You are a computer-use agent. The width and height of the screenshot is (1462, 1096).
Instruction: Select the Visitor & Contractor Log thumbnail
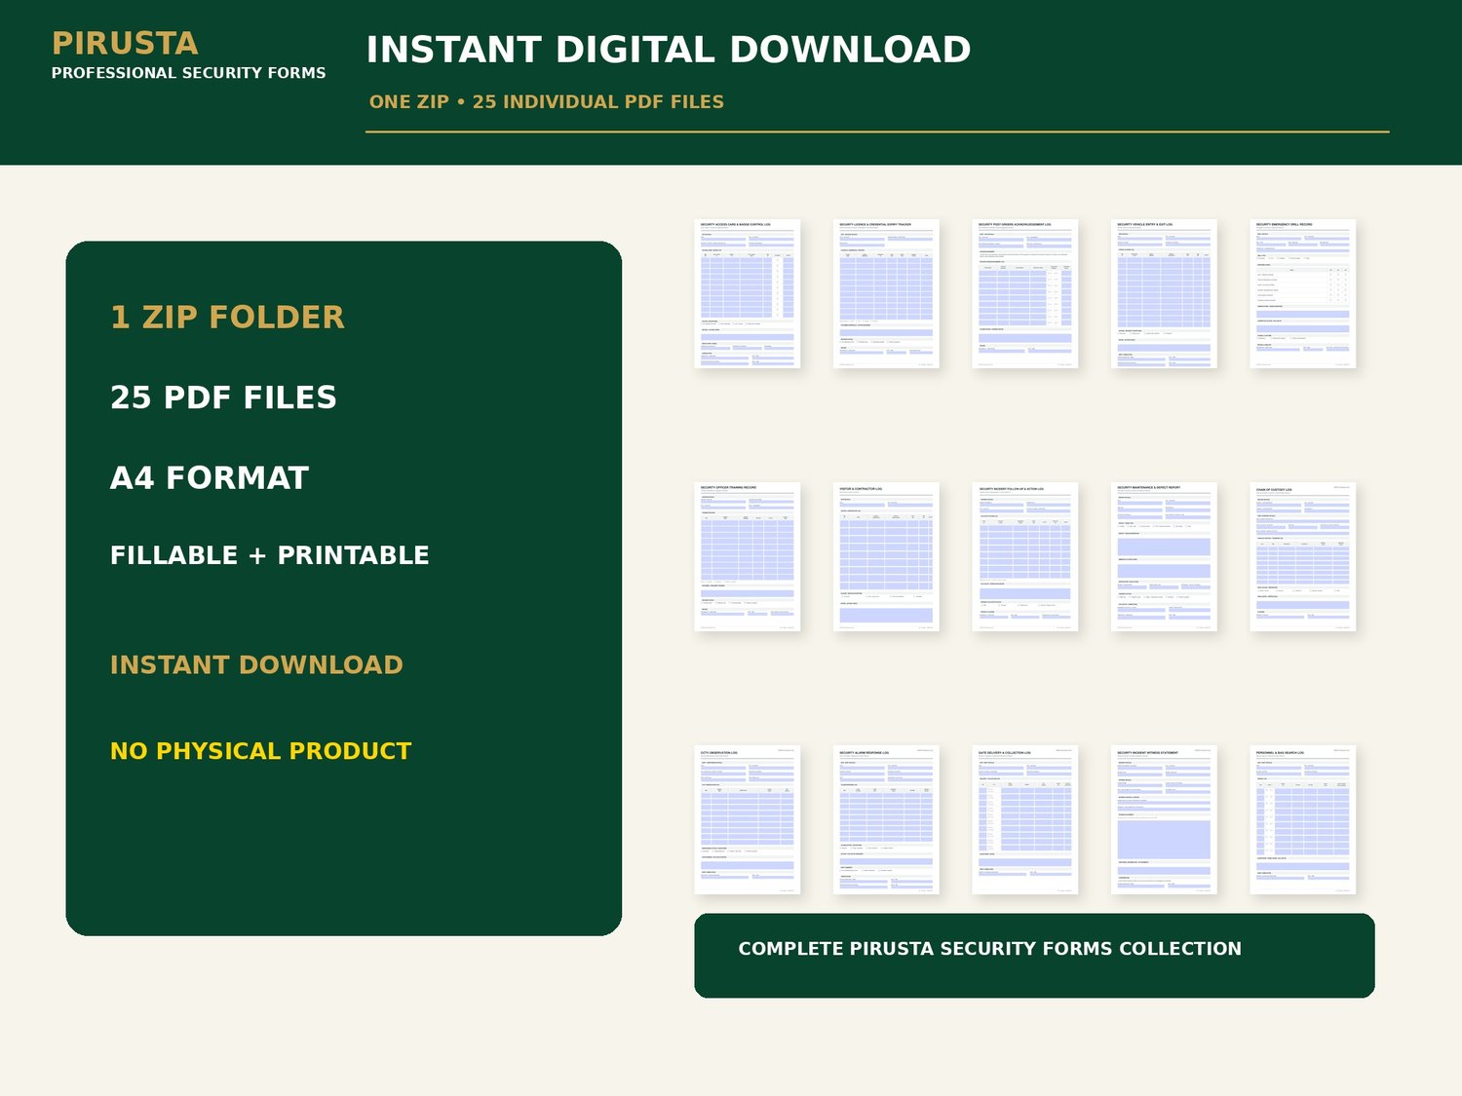[887, 556]
